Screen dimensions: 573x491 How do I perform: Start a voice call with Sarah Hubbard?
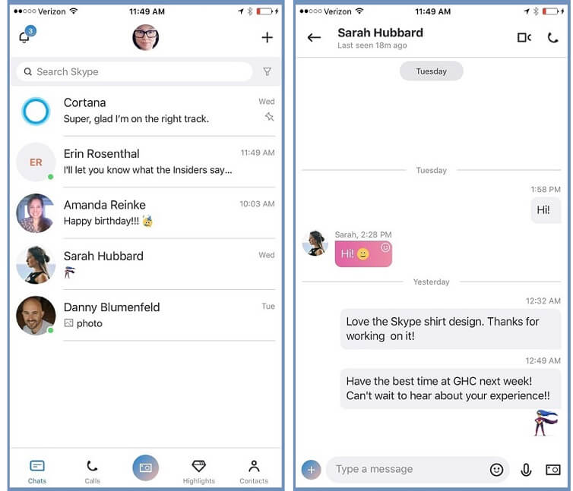pyautogui.click(x=552, y=37)
